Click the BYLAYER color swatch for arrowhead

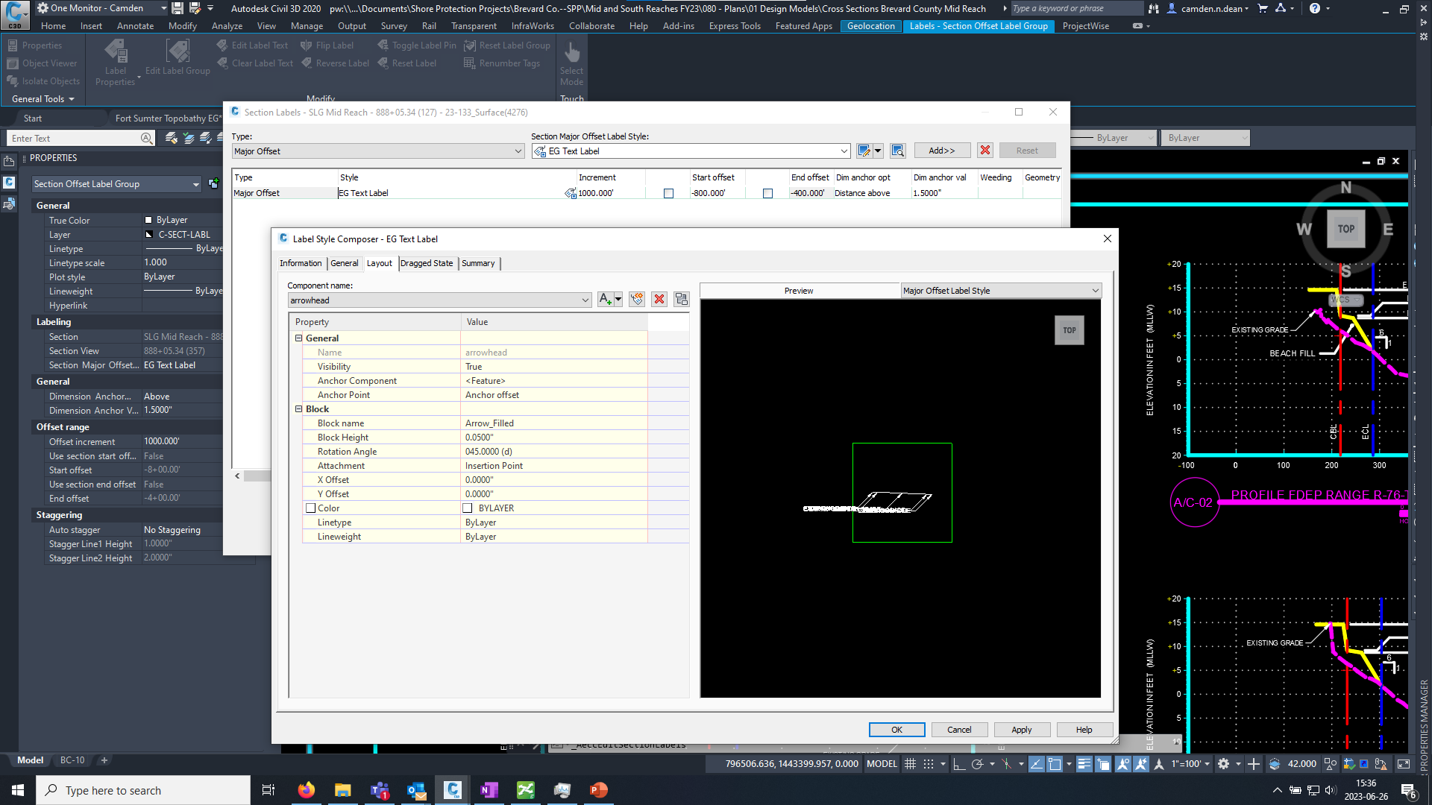coord(468,508)
